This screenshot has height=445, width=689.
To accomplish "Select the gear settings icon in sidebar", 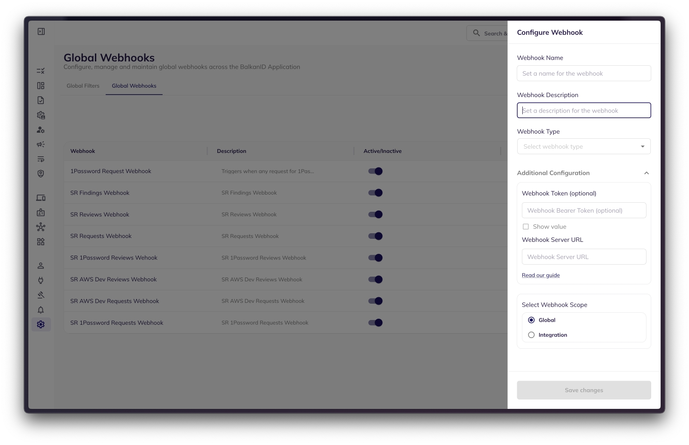I will 41,324.
